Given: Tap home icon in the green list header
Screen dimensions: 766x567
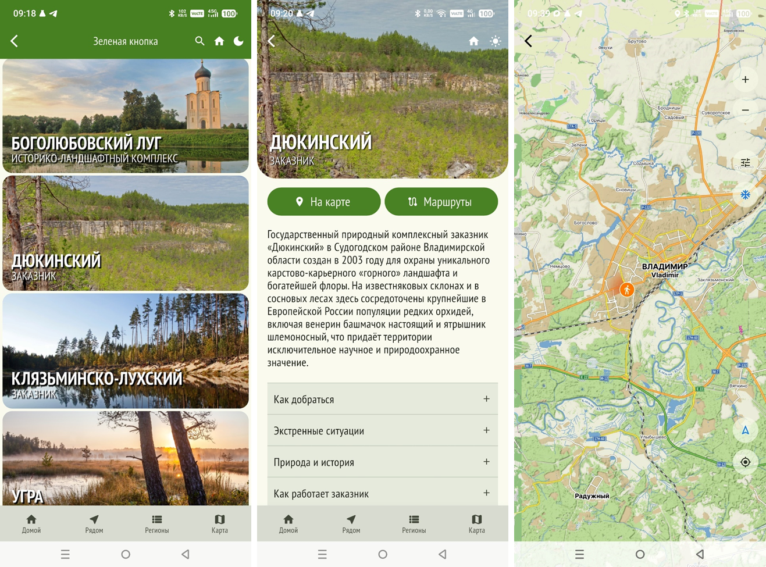Looking at the screenshot, I should 219,41.
